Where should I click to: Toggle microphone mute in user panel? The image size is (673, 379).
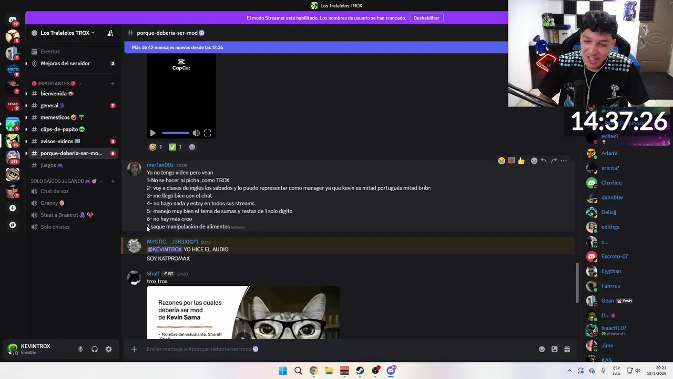[x=80, y=349]
